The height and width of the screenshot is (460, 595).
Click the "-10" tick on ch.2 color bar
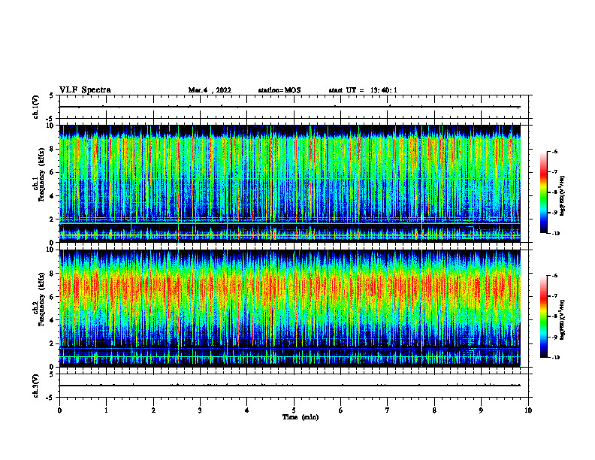(556, 357)
